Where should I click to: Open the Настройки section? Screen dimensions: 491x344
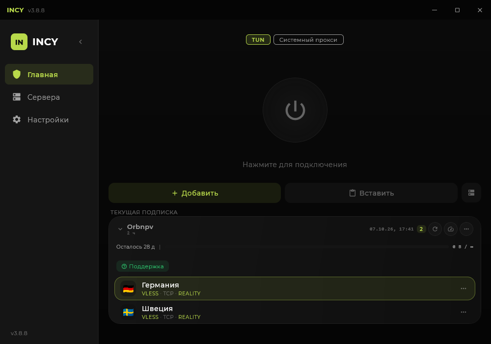point(49,120)
